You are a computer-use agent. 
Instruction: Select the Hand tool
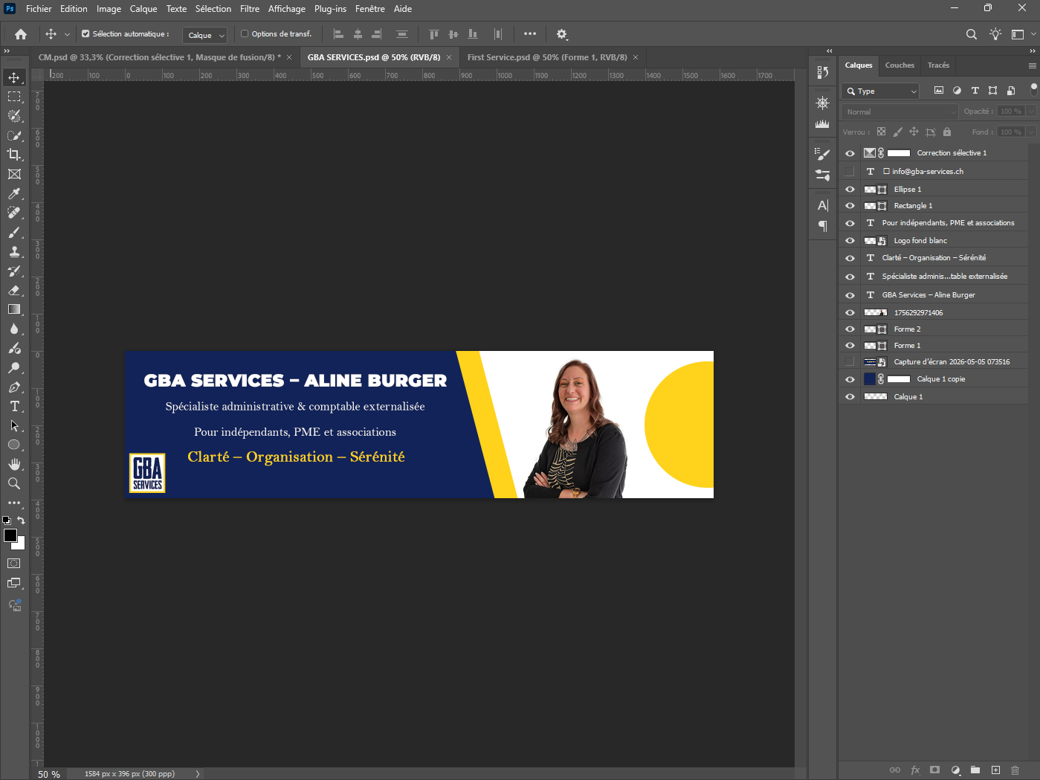click(x=14, y=464)
